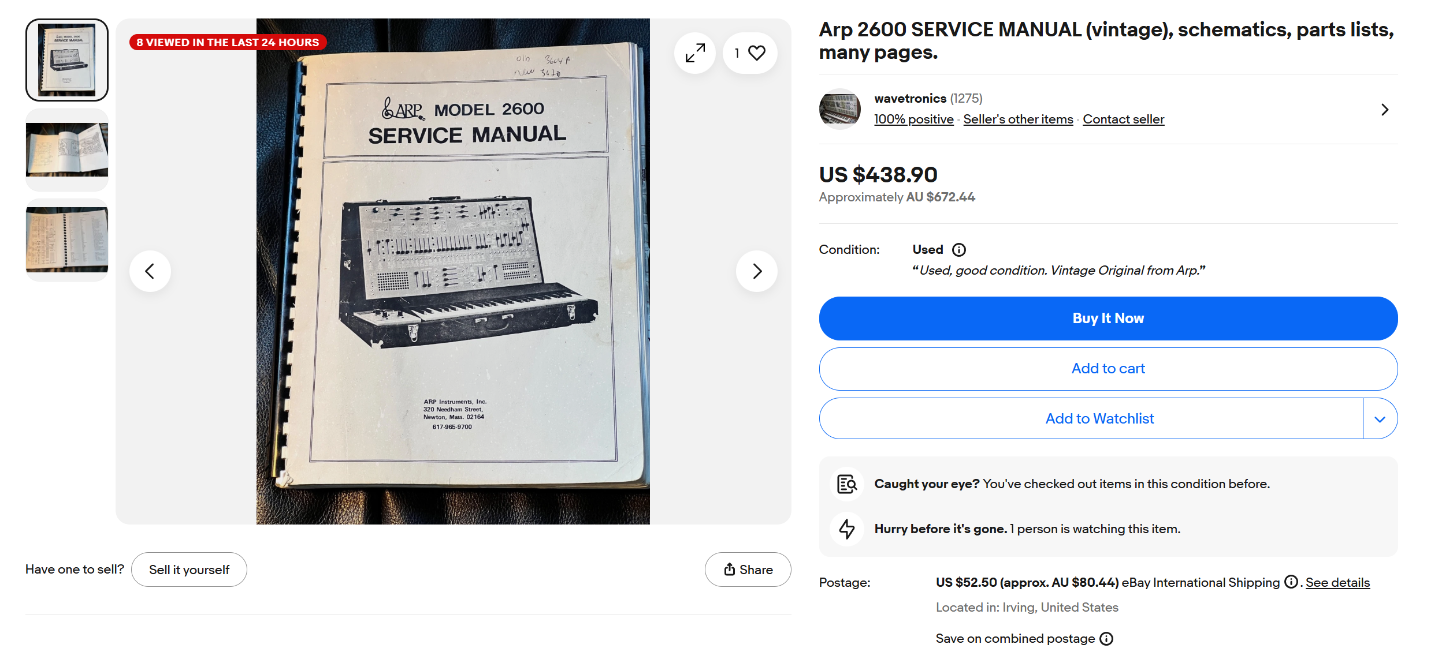
Task: Select the third parts list thumbnail
Action: coord(67,239)
